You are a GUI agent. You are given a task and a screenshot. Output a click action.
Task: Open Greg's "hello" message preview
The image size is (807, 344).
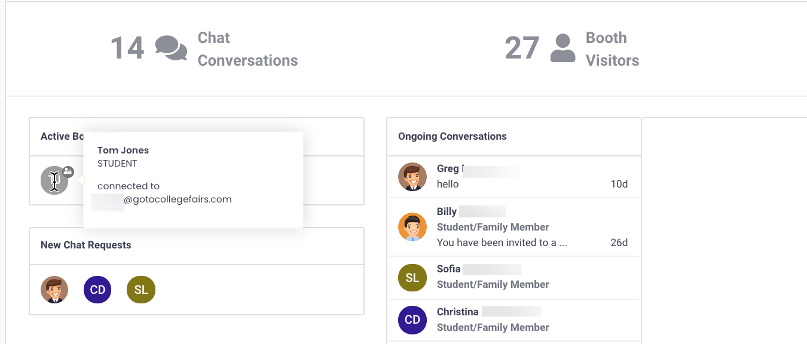pos(448,184)
